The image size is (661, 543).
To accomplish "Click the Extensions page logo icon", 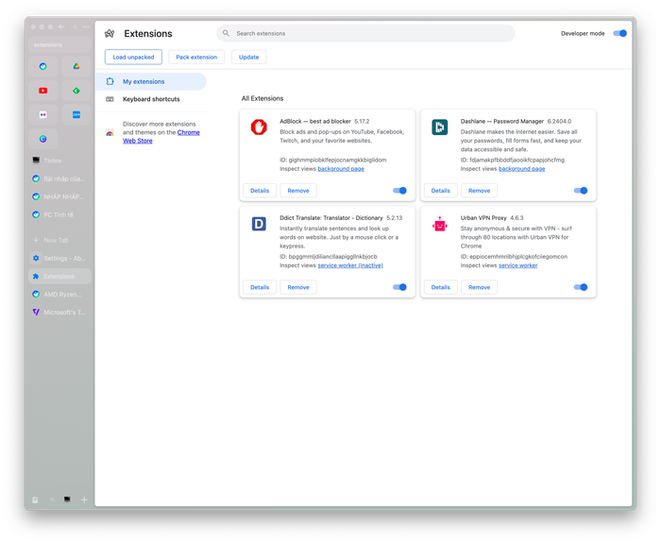I will (x=110, y=33).
